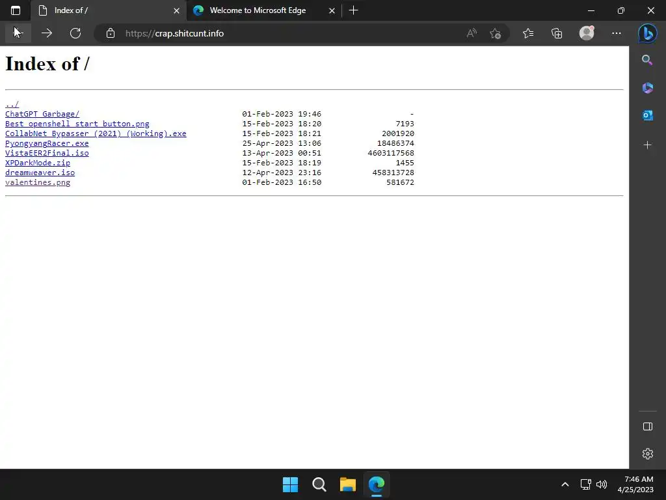
Task: Click the date 01-Feb-2023 19:46
Action: point(282,114)
